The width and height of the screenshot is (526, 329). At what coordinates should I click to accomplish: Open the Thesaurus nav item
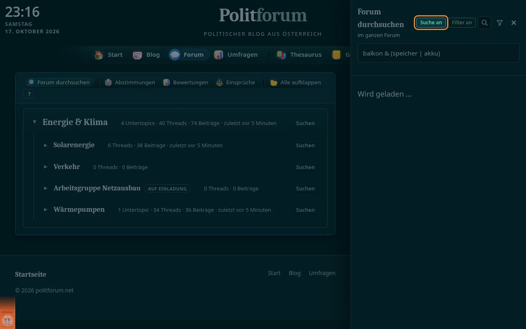click(x=299, y=55)
